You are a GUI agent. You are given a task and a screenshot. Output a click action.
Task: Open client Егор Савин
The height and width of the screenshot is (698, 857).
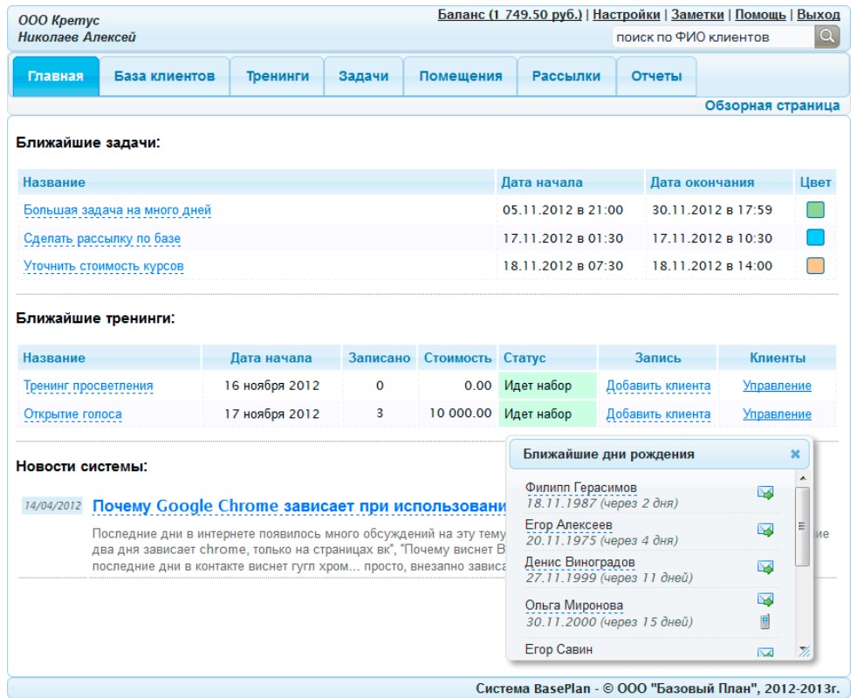point(559,649)
